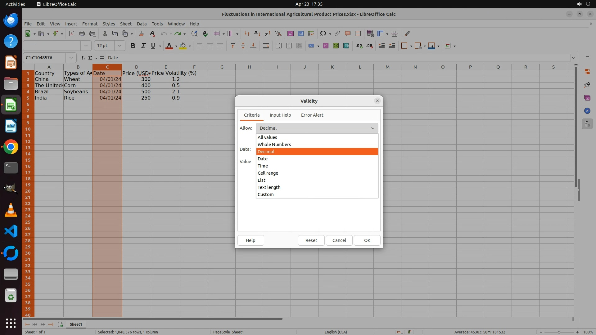The height and width of the screenshot is (335, 596).
Task: Click the AutoFilter icon in the toolbar
Action: [x=278, y=33]
